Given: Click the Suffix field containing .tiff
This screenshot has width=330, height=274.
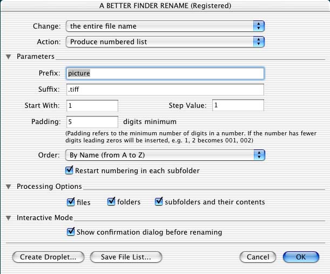Looking at the screenshot, I should click(x=165, y=90).
